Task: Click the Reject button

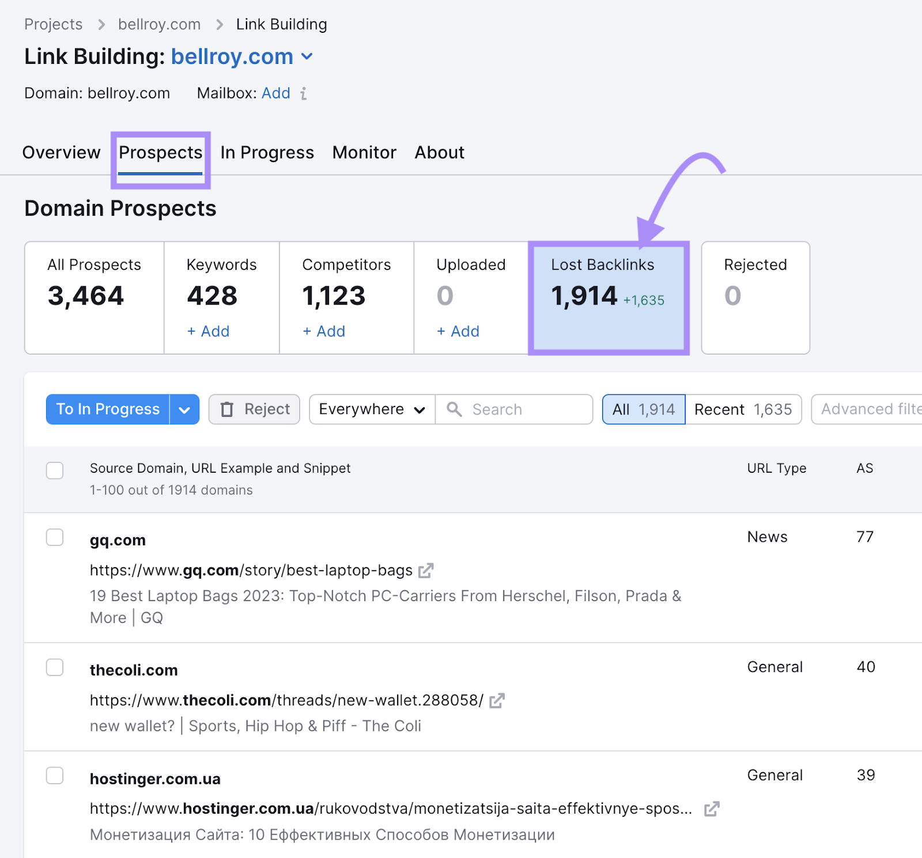Action: pyautogui.click(x=254, y=409)
